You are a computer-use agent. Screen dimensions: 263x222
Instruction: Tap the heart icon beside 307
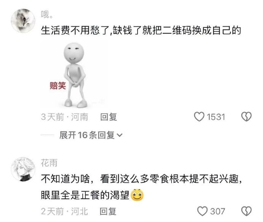[x=202, y=211]
